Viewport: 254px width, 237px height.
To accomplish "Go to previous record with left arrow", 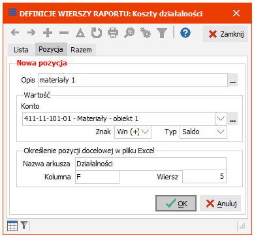I will [x=15, y=33].
